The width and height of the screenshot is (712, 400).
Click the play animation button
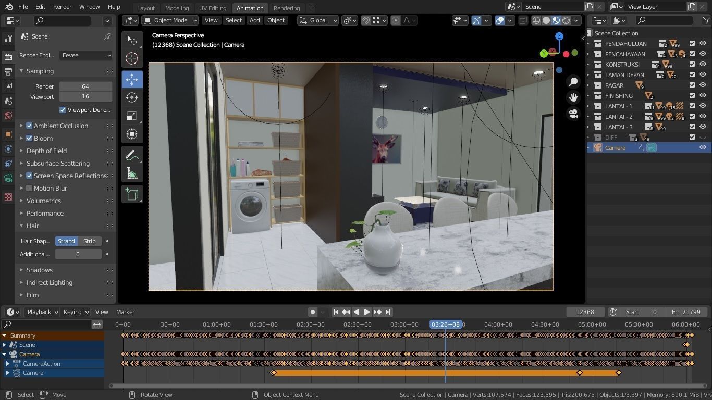[x=366, y=312]
